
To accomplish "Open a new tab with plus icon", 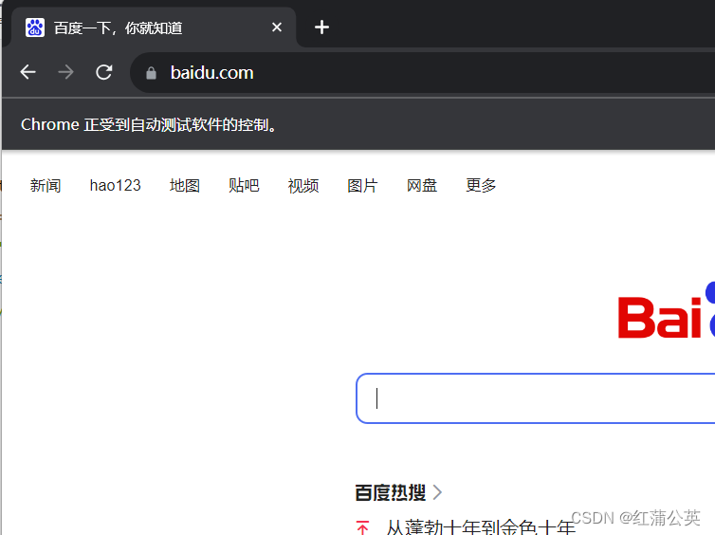I will pos(321,28).
